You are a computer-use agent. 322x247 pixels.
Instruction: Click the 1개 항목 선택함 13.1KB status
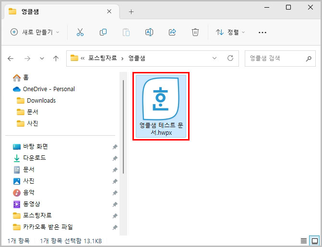coord(71,241)
